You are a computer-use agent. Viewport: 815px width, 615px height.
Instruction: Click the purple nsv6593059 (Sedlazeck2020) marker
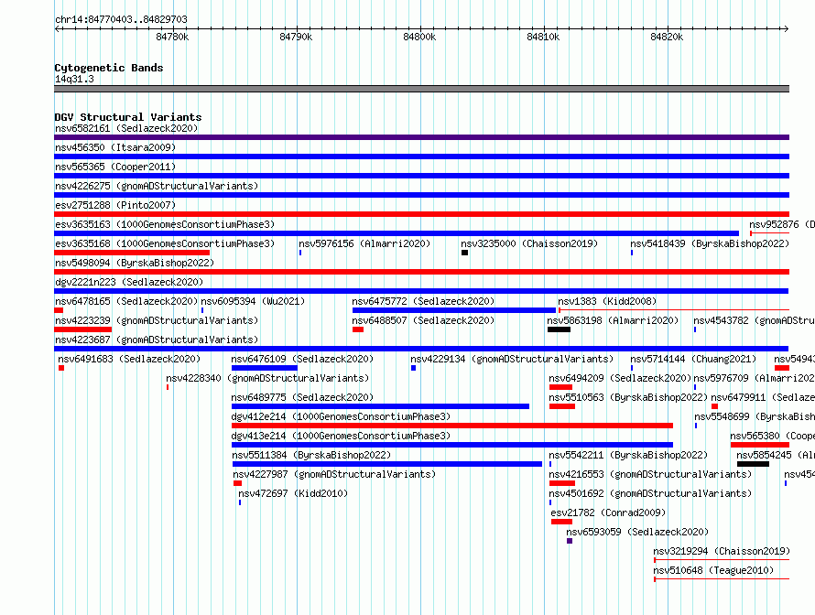(x=570, y=541)
